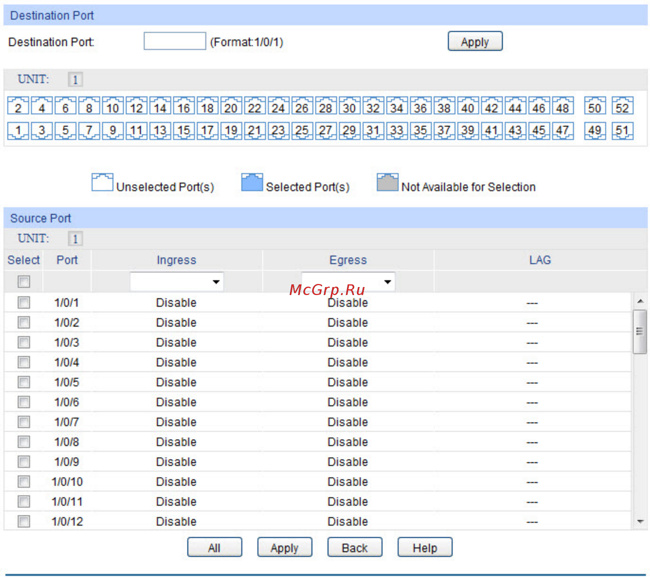Click port label 1/0/6 in the table
Screen dimensions: 650x579
pos(67,402)
